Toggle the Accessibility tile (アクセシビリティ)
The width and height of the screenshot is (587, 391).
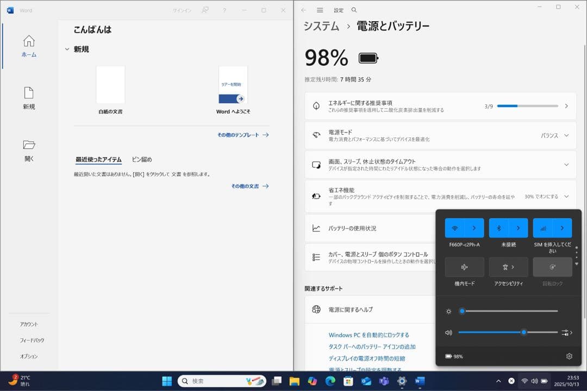pyautogui.click(x=508, y=267)
